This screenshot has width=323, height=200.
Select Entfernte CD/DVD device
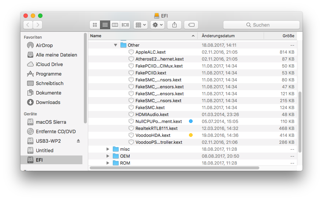(x=52, y=131)
